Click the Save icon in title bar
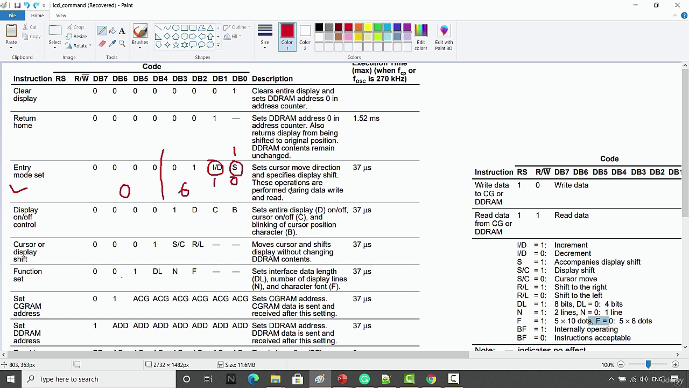This screenshot has height=388, width=689. pos(17,5)
